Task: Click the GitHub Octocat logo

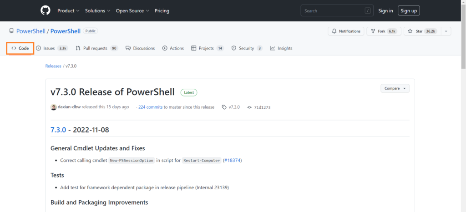Action: (x=46, y=10)
